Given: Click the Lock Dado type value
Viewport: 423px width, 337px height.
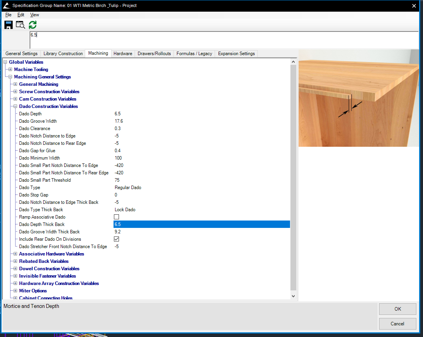Looking at the screenshot, I should 125,210.
